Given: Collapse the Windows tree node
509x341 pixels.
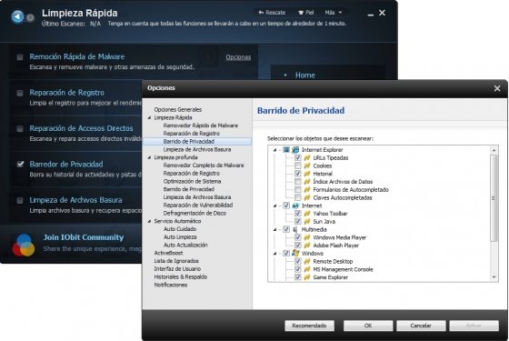Looking at the screenshot, I should [x=274, y=254].
